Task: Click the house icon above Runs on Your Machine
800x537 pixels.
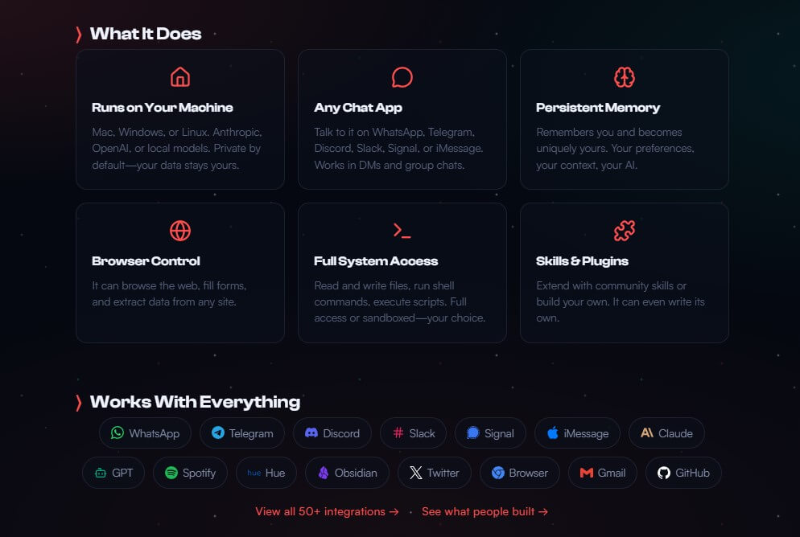Action: (x=180, y=77)
